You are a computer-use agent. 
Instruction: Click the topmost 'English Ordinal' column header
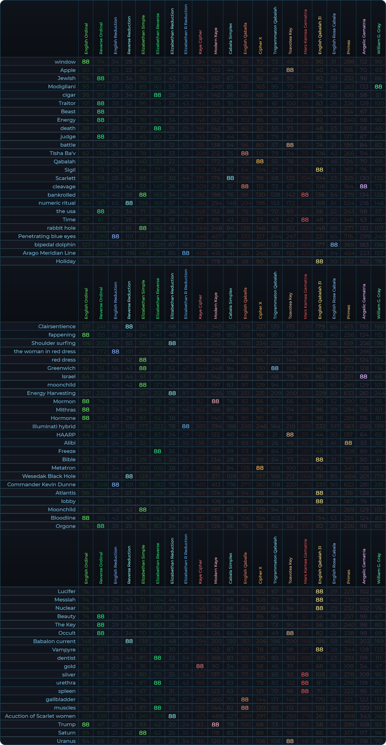point(86,39)
